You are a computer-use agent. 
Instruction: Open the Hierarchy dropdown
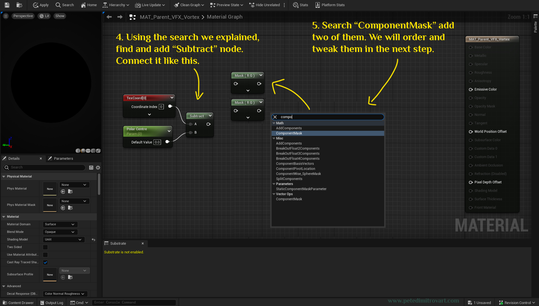coord(116,5)
